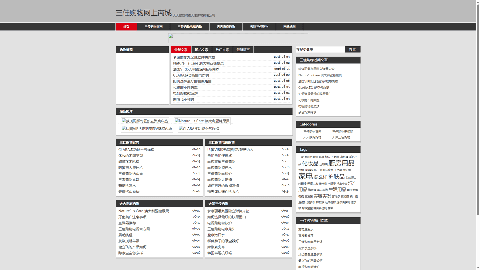Open 天天家庭购物 category under Categories

(x=312, y=137)
